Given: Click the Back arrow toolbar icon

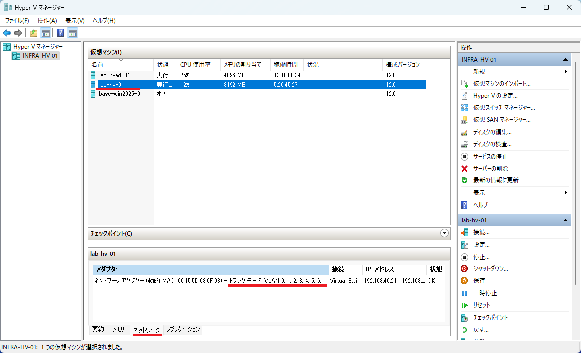Looking at the screenshot, I should pos(7,33).
